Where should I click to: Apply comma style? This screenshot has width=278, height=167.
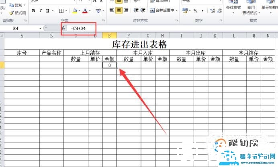(x=202, y=11)
